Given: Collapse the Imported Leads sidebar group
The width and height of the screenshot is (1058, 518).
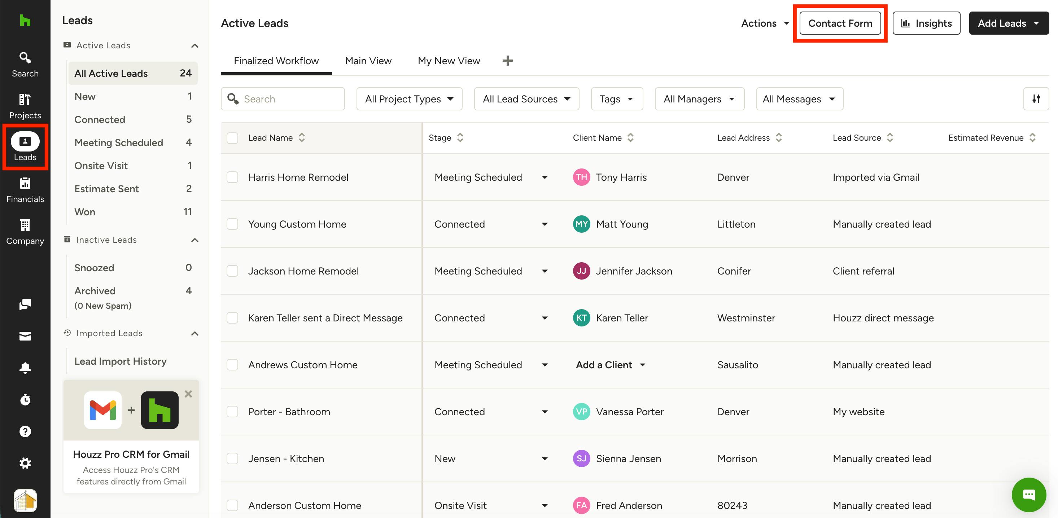Looking at the screenshot, I should 195,334.
